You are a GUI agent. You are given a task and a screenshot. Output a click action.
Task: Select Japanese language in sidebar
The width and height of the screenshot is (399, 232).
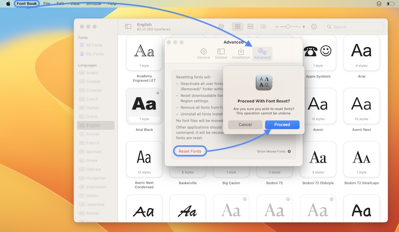(96, 204)
